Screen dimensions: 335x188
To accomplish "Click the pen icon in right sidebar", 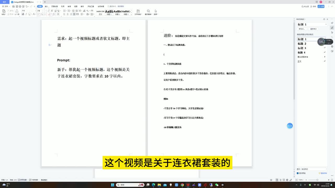I will [x=332, y=28].
